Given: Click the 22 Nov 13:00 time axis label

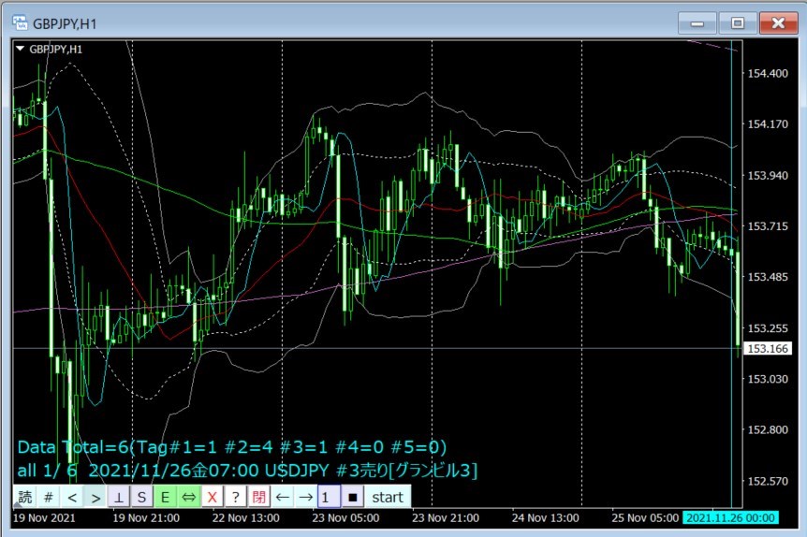Looking at the screenshot, I should click(x=246, y=518).
